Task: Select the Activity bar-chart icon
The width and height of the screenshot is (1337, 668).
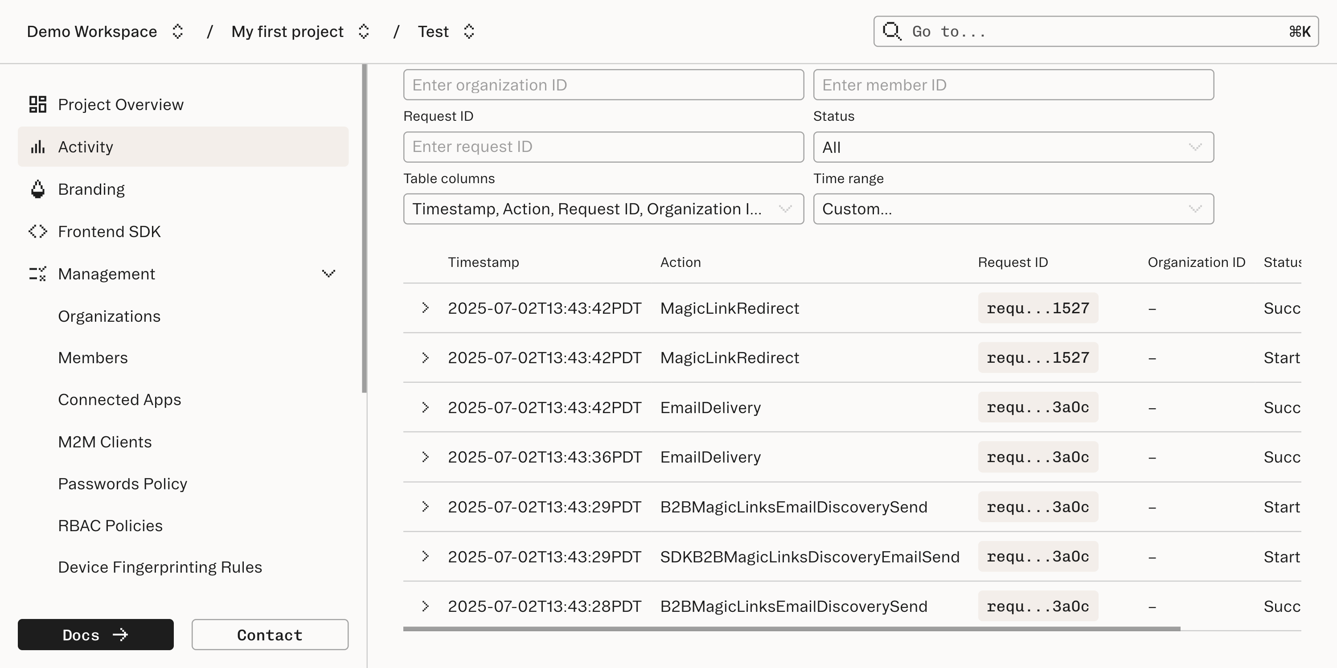Action: (37, 147)
